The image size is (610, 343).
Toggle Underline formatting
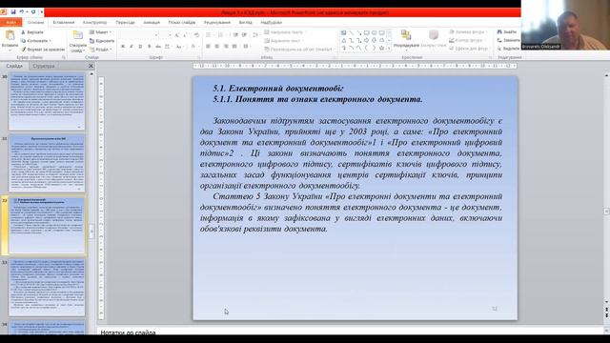pos(140,47)
